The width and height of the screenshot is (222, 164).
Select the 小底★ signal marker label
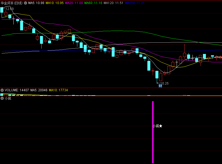pos(158,126)
